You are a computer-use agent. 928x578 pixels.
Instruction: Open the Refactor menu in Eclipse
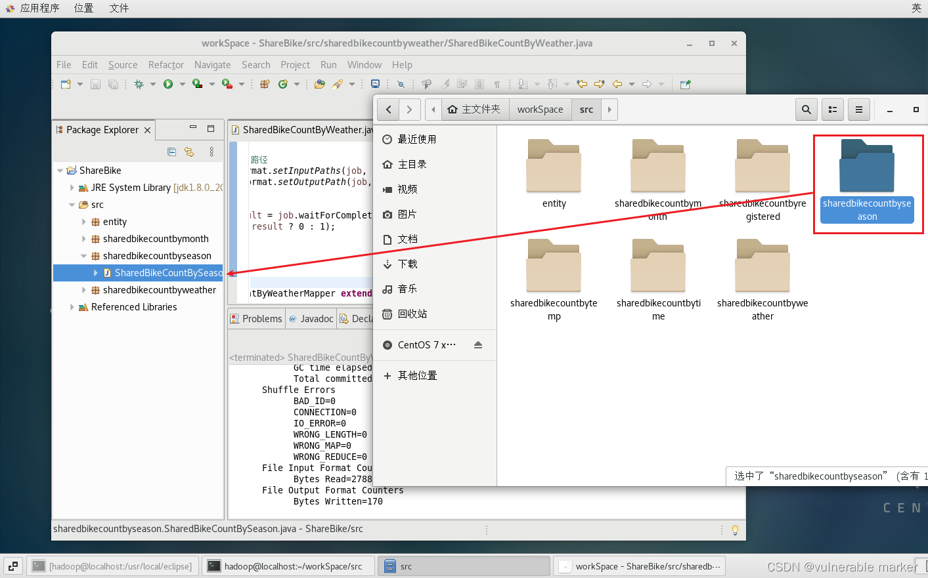click(x=166, y=65)
